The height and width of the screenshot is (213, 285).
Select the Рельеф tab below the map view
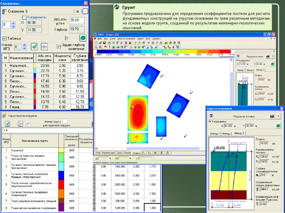click(127, 152)
